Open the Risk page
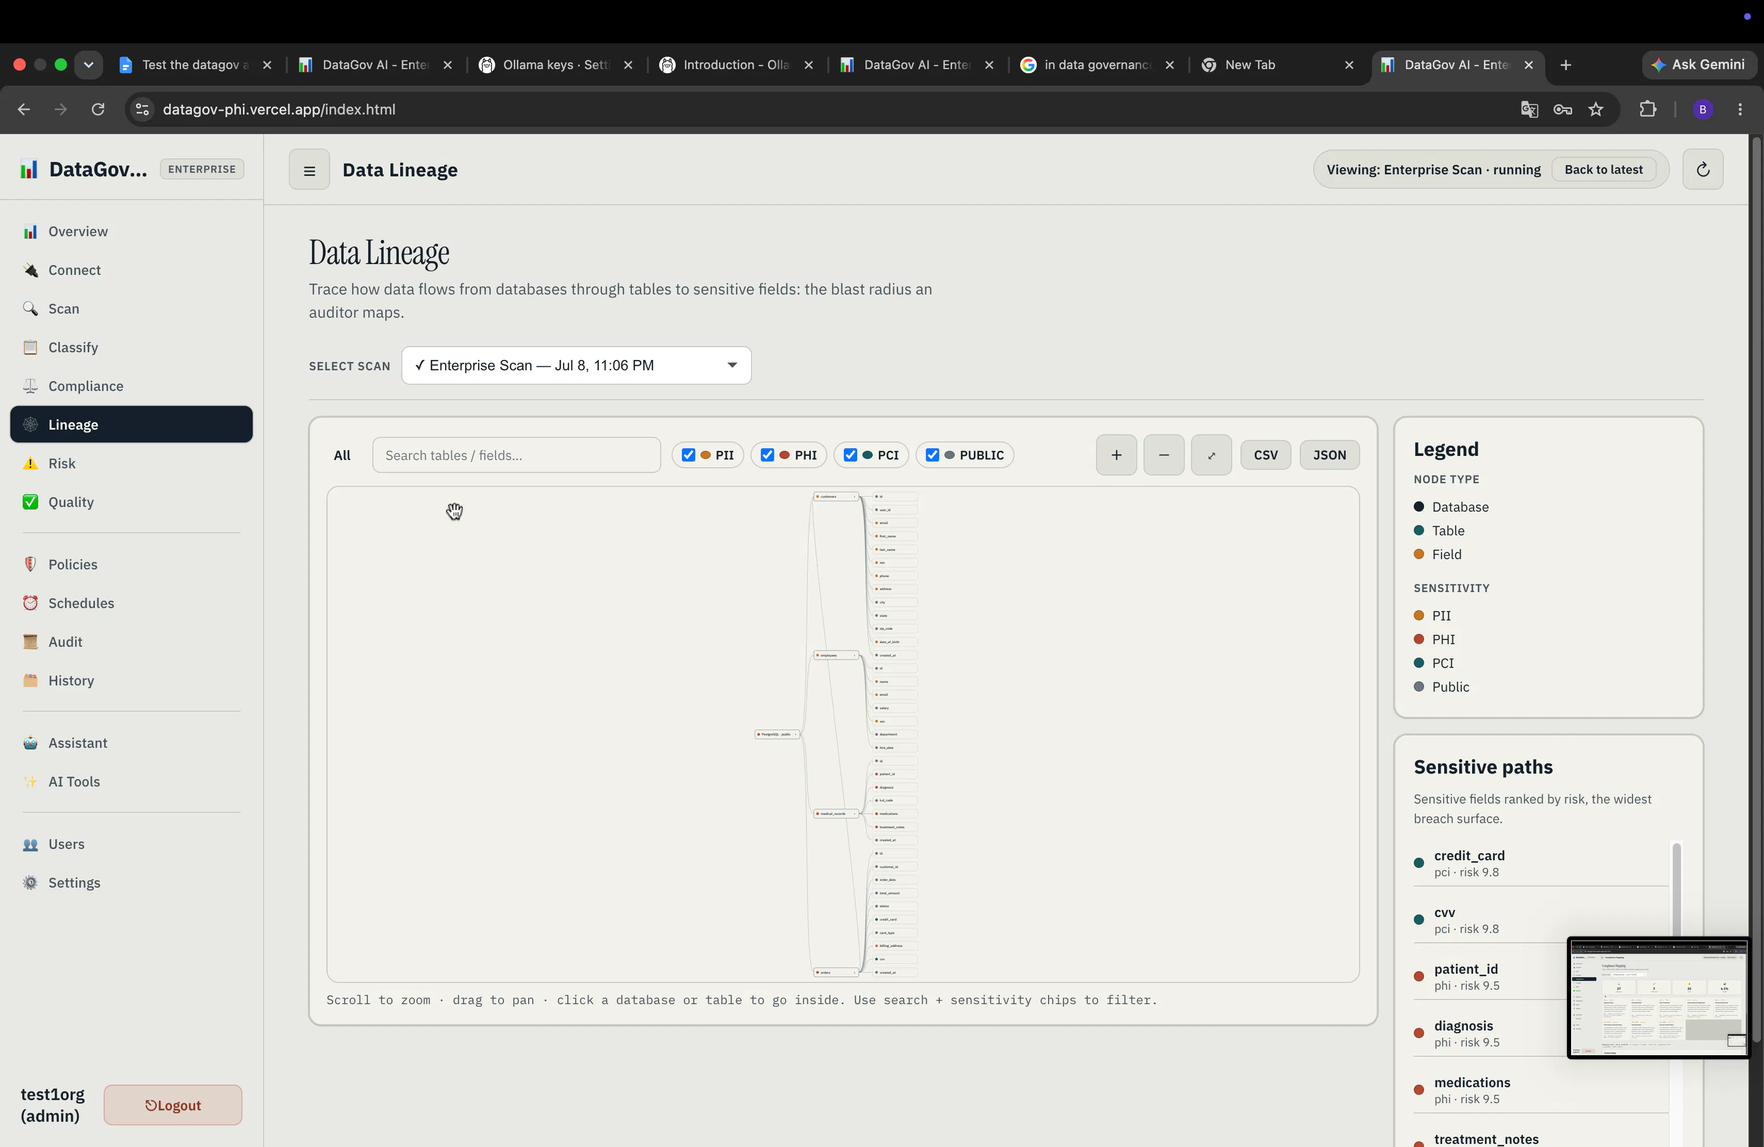Screen dimensions: 1764x1147 click(x=131, y=463)
